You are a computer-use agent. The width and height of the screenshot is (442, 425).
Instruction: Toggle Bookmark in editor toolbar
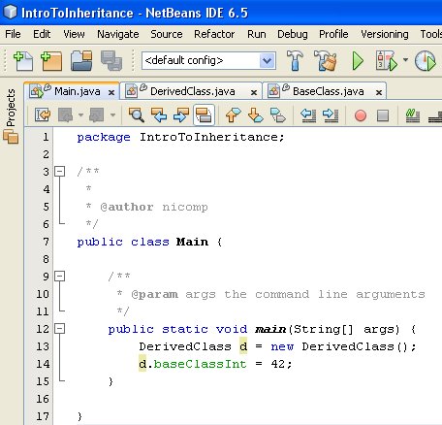[278, 115]
